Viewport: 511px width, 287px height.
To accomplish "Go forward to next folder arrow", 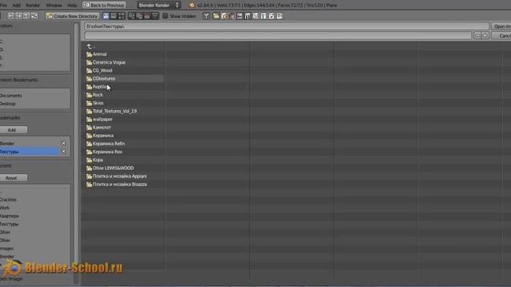I will coord(18,16).
